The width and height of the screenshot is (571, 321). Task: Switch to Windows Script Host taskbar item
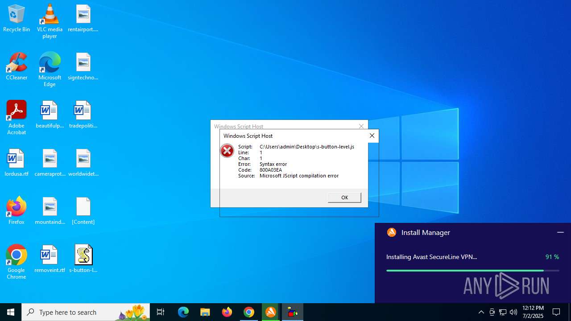[293, 312]
